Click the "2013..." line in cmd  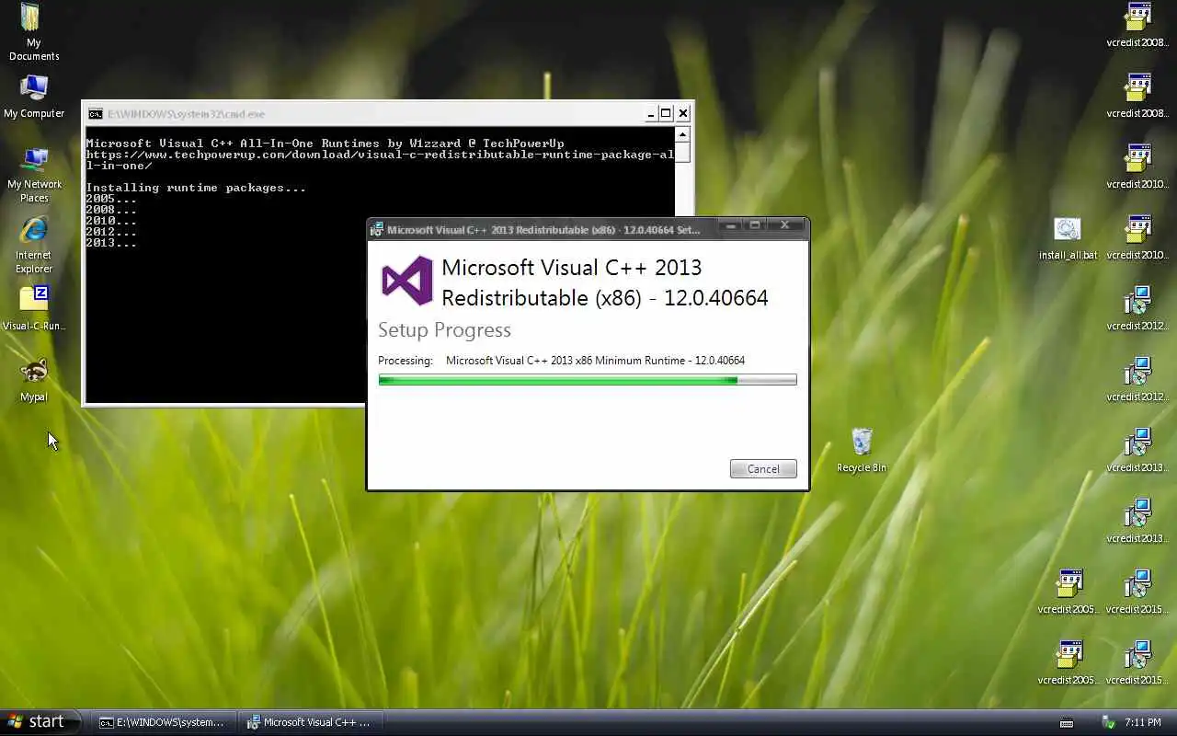(x=111, y=243)
